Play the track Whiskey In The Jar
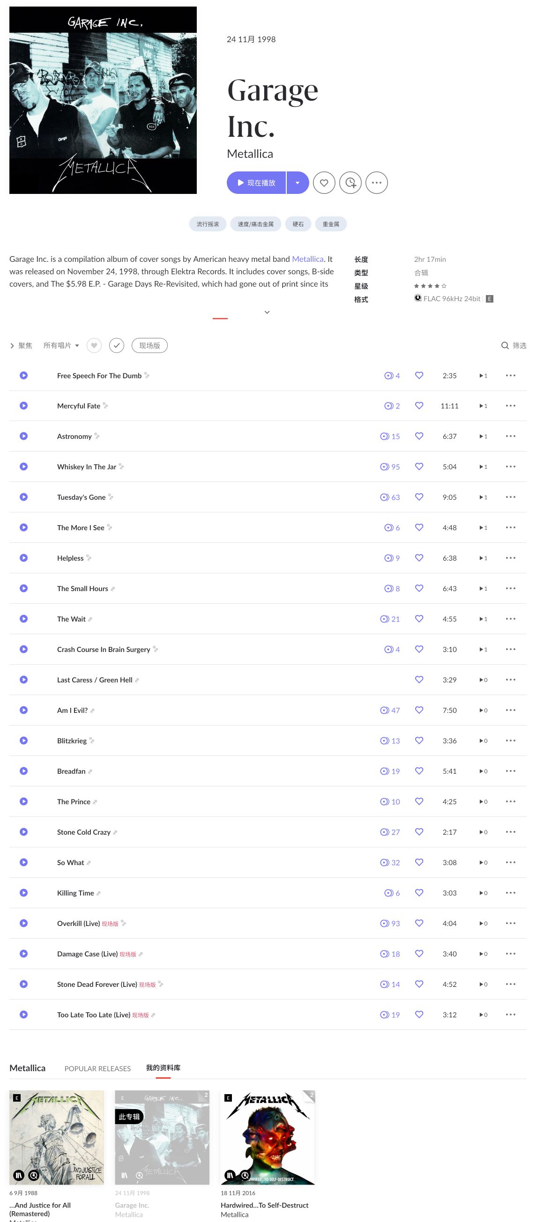Image resolution: width=536 pixels, height=1222 pixels. 24,467
